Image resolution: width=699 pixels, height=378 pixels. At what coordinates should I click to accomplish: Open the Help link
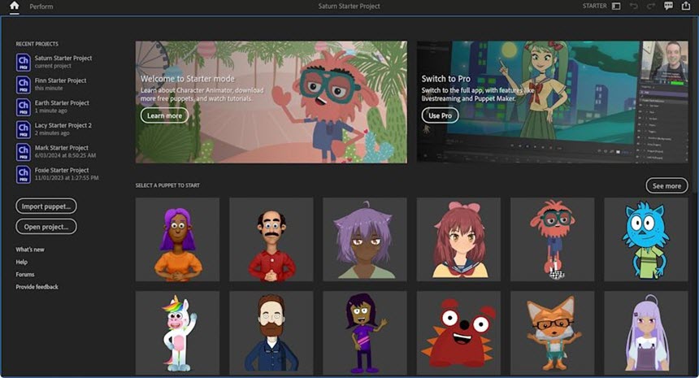click(21, 262)
